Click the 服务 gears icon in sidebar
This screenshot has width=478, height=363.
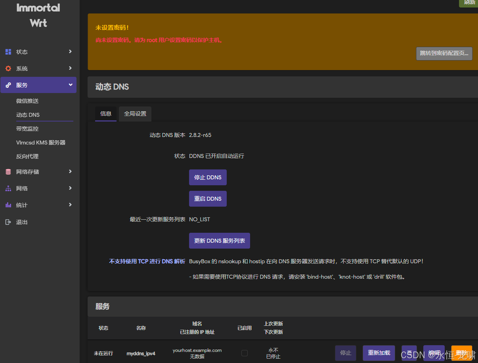click(x=8, y=85)
